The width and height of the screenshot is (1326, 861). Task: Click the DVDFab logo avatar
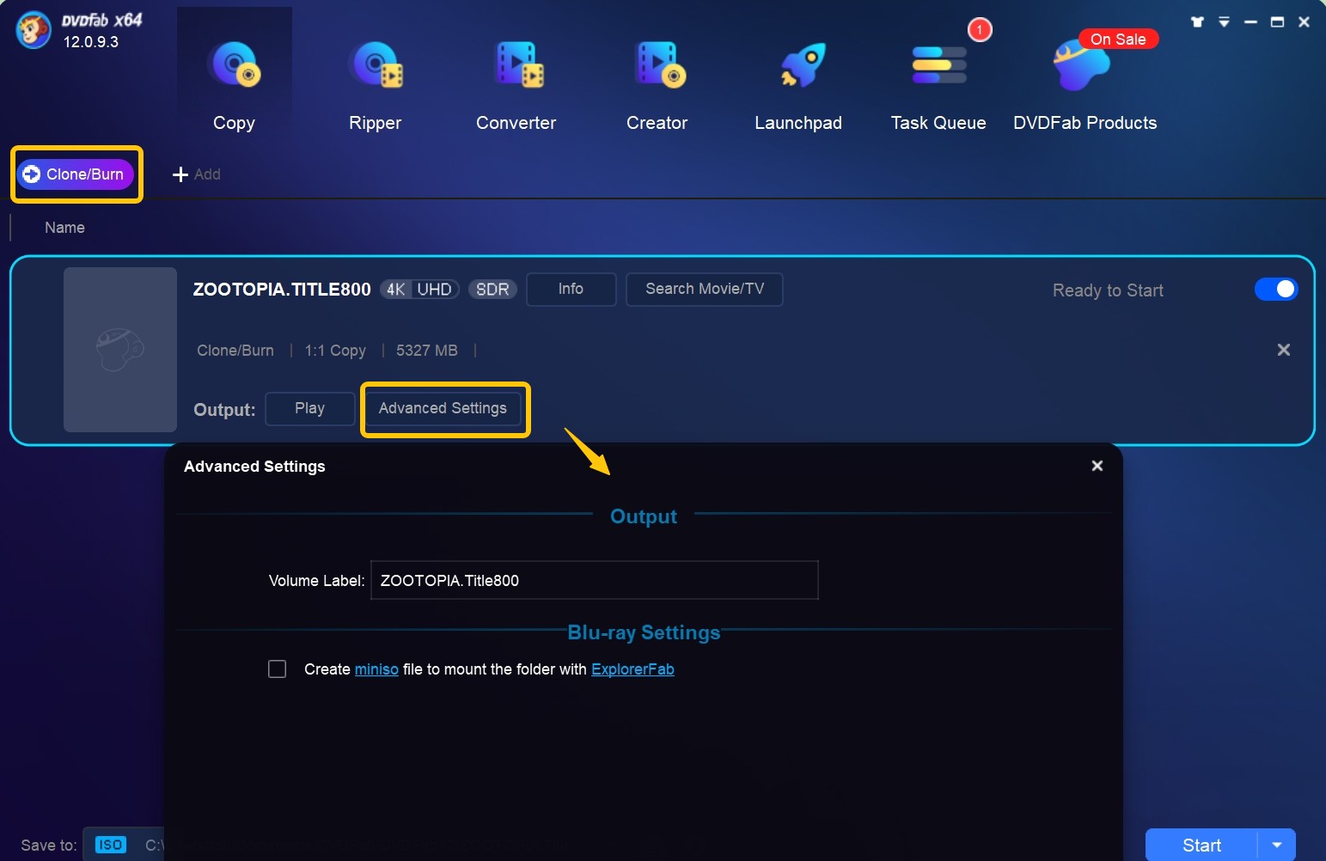[34, 31]
